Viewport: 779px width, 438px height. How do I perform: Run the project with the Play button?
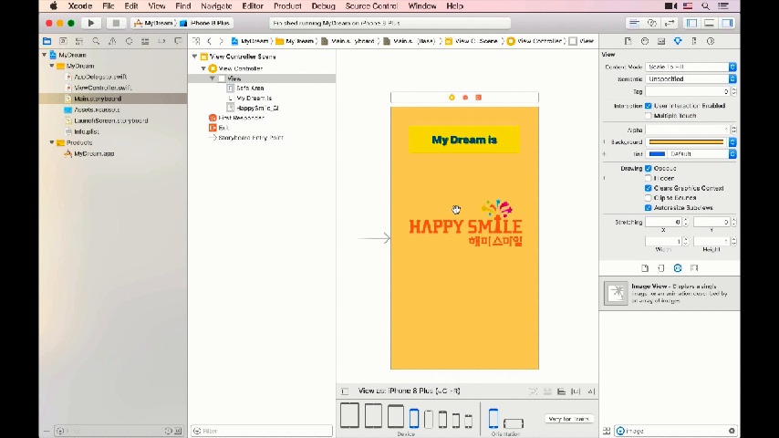tap(91, 23)
